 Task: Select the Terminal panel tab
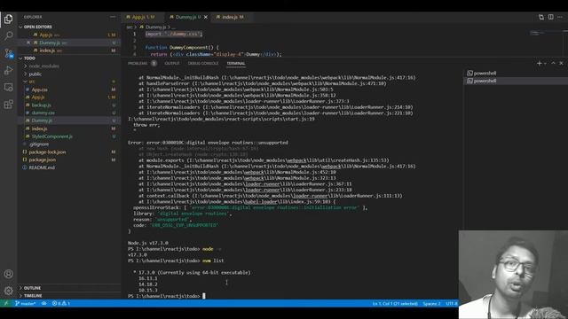pos(236,63)
